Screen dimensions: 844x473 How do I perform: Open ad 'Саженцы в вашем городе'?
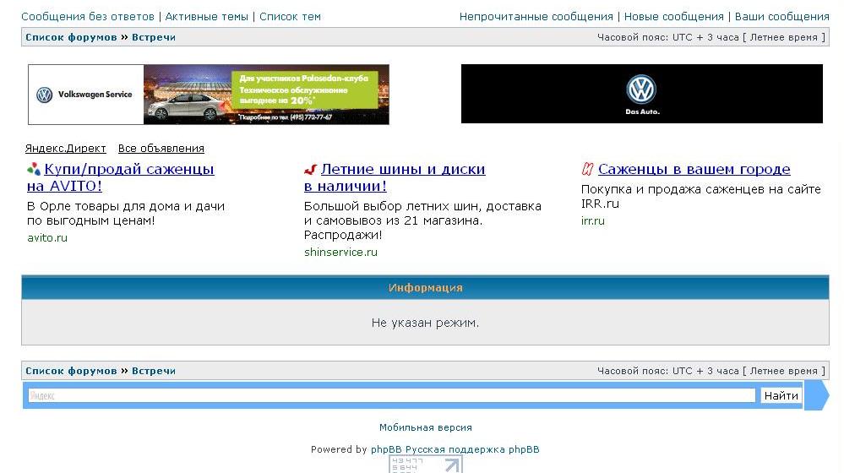coord(694,169)
